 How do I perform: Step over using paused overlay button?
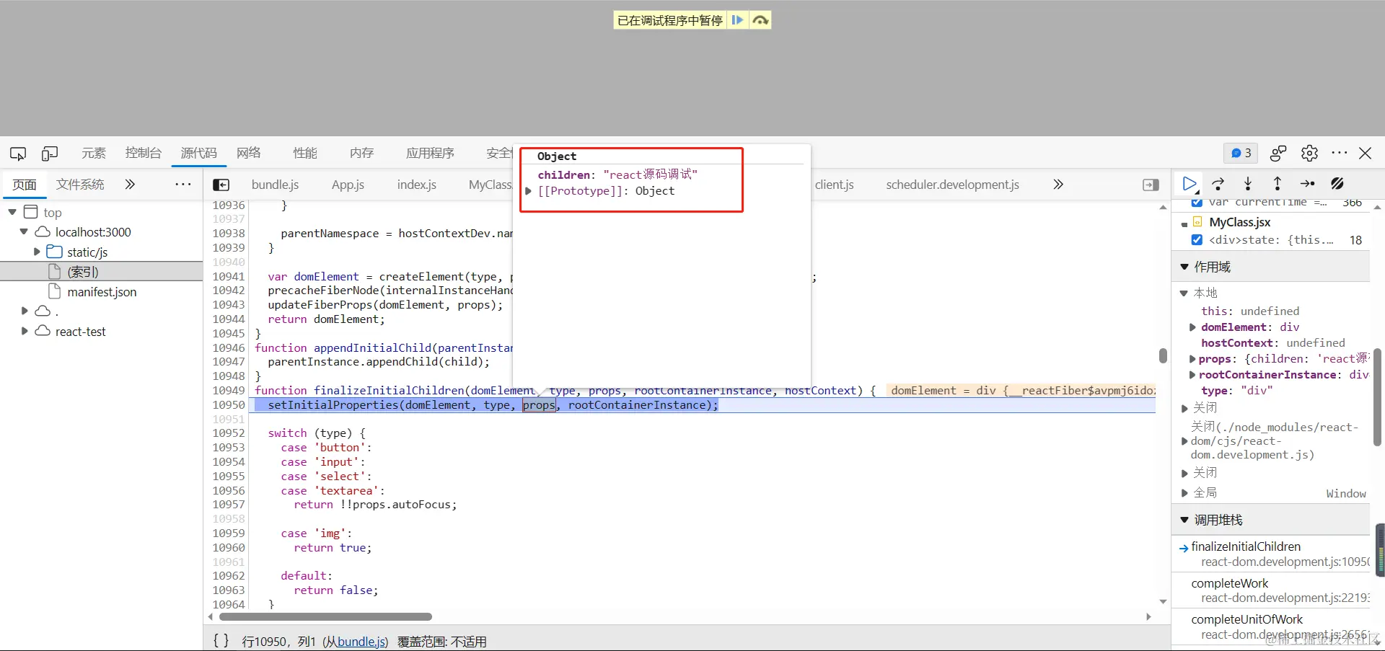pyautogui.click(x=760, y=20)
